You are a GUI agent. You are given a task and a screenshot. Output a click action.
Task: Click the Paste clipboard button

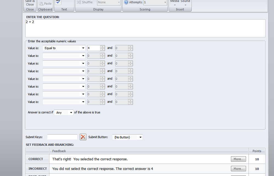point(45,3)
